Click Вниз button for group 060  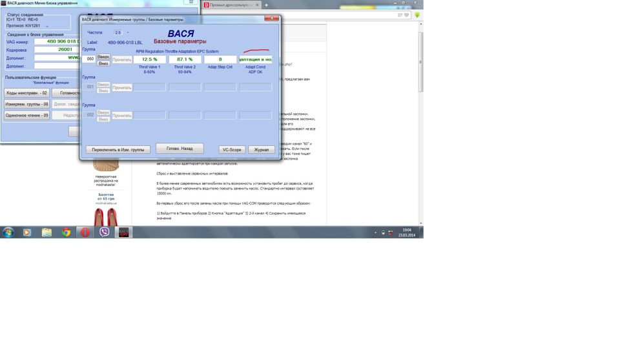pyautogui.click(x=103, y=63)
